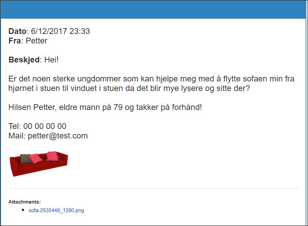This screenshot has height=226, width=308.
Task: Click the bold Dato label
Action: tap(17, 31)
